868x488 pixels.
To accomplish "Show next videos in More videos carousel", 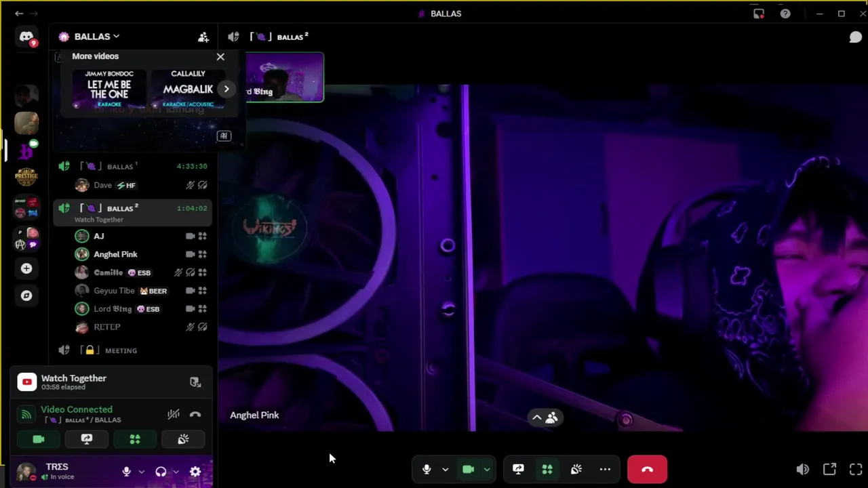I will coord(226,89).
